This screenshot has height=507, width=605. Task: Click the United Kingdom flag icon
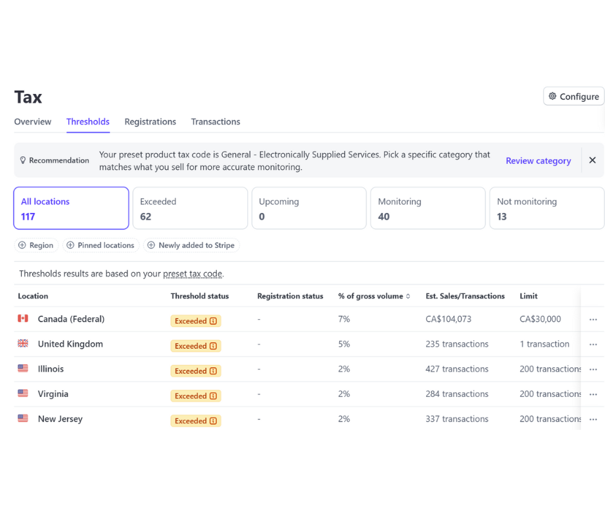[x=23, y=344]
